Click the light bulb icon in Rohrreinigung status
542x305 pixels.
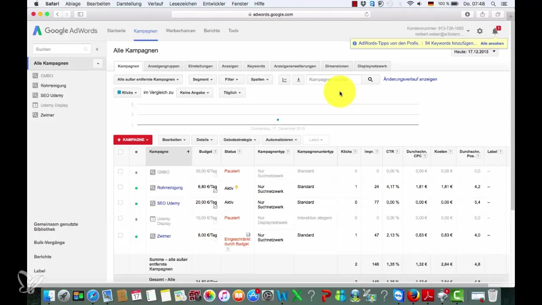tap(237, 187)
